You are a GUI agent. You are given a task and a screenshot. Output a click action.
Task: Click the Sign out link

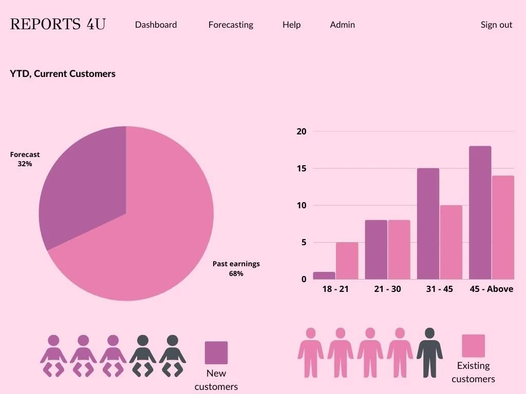496,25
